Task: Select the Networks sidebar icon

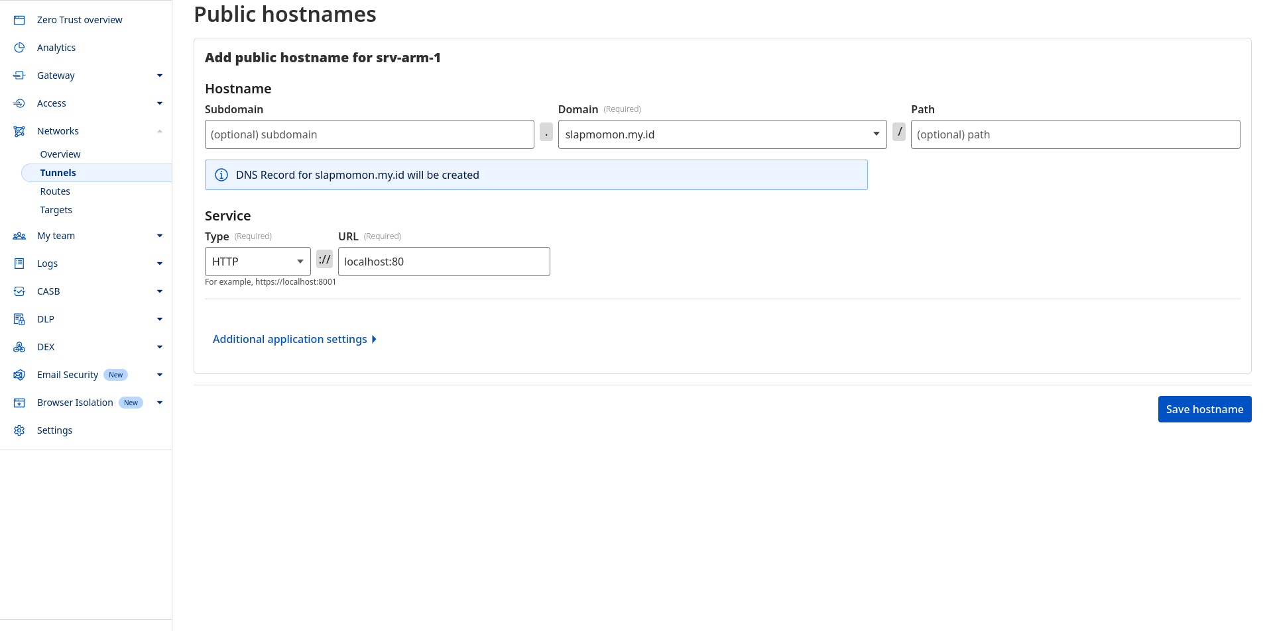Action: click(x=19, y=130)
